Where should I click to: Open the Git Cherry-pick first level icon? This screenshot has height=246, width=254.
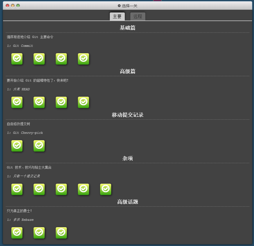17,146
